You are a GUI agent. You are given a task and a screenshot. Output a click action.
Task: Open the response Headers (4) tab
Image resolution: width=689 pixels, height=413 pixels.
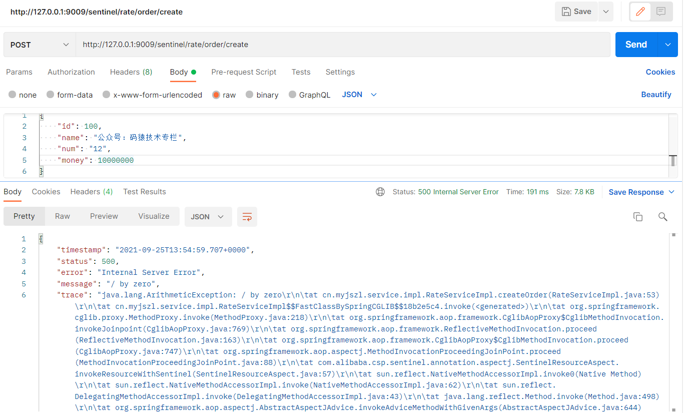pyautogui.click(x=92, y=192)
